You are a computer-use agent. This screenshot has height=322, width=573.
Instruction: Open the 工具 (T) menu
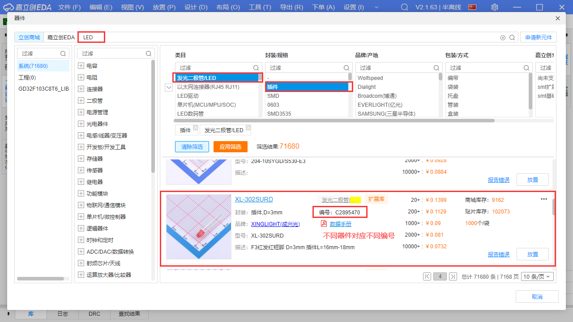coord(260,7)
